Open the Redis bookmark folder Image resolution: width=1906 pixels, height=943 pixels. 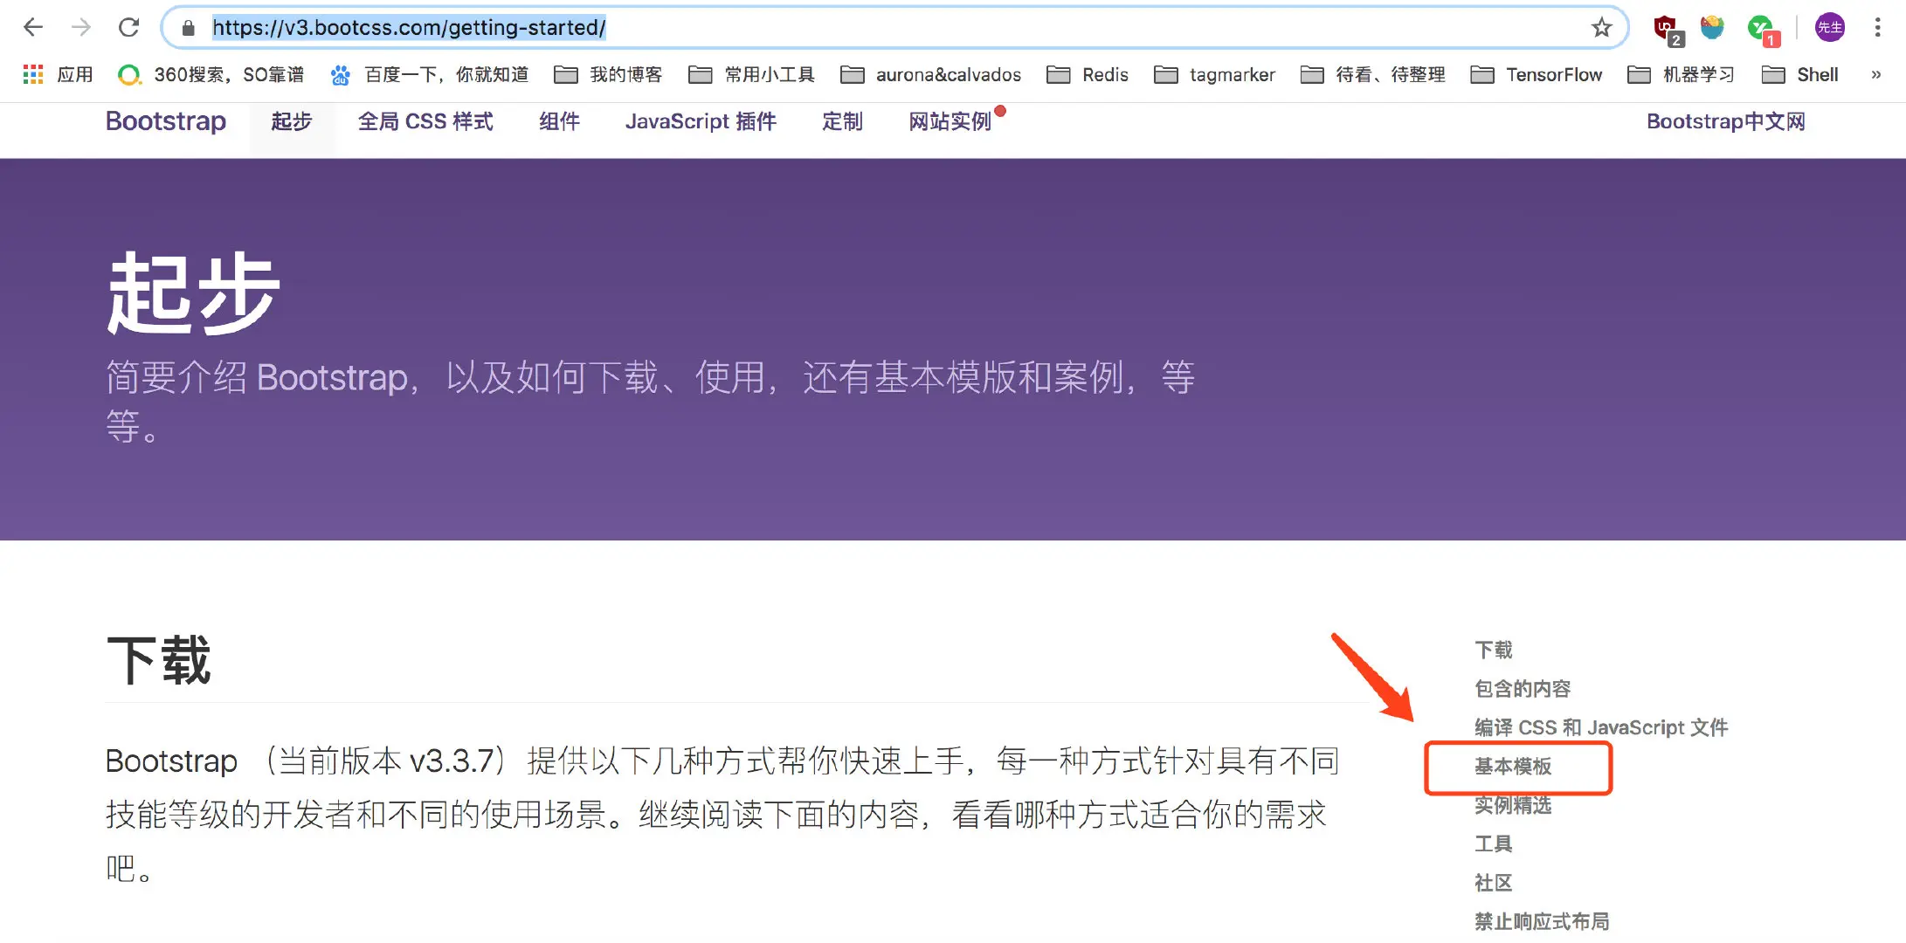(1088, 75)
